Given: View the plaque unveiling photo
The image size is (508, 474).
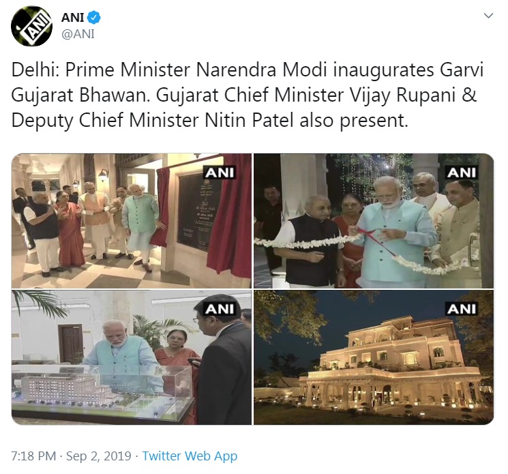Looking at the screenshot, I should click(x=131, y=221).
